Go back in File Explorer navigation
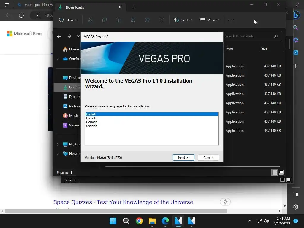Image resolution: width=304 pixels, height=228 pixels. (x=59, y=36)
